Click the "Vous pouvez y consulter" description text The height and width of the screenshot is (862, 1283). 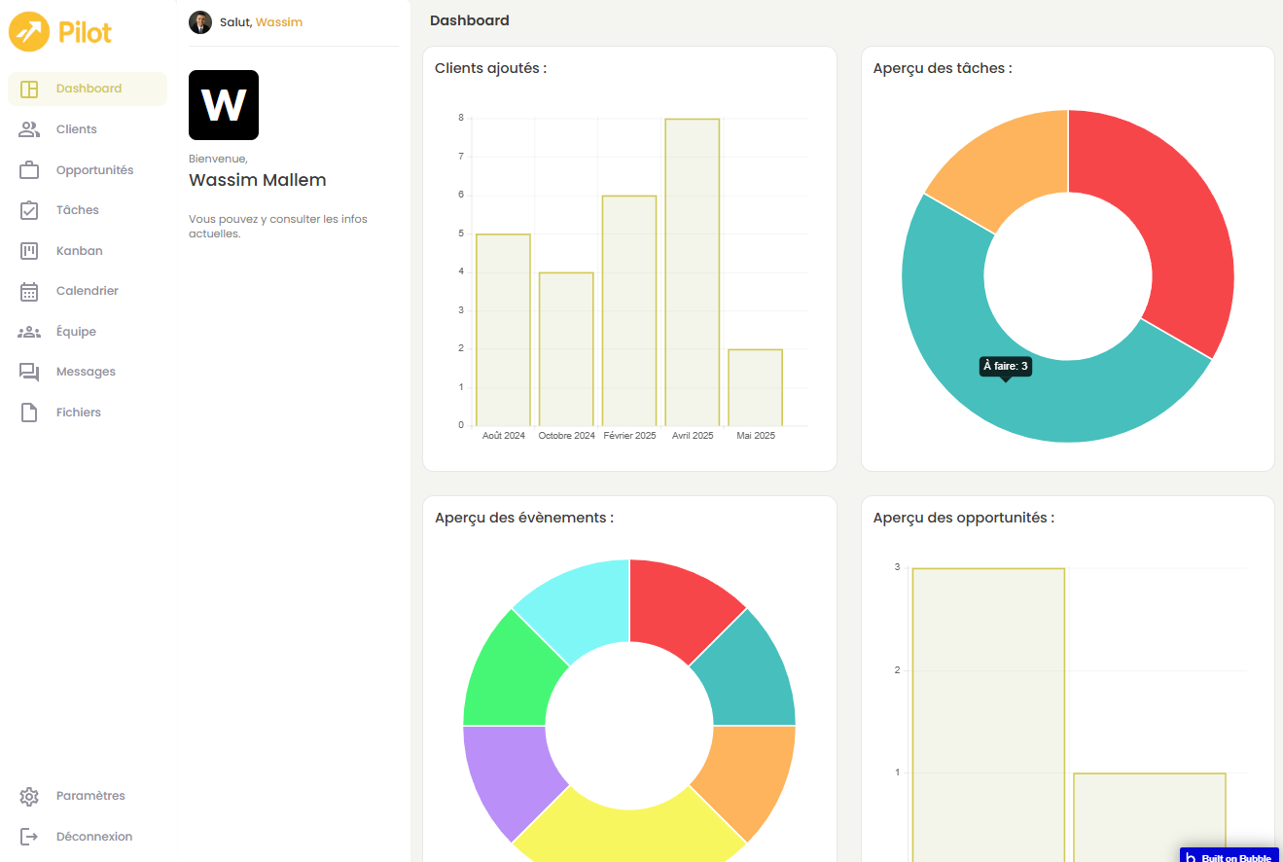click(x=278, y=226)
